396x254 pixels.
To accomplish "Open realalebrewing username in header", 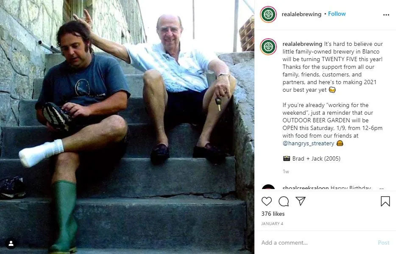I will [301, 14].
